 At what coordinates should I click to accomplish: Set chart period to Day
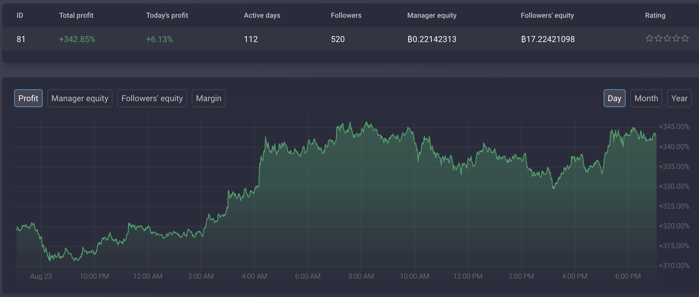click(x=614, y=98)
